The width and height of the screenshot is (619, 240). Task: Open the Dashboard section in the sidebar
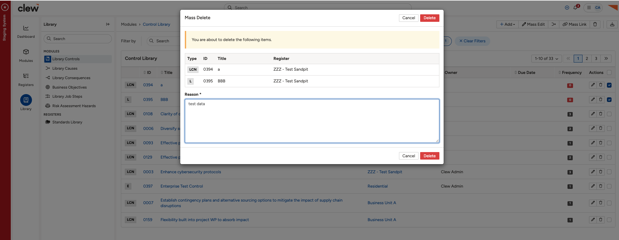click(26, 32)
